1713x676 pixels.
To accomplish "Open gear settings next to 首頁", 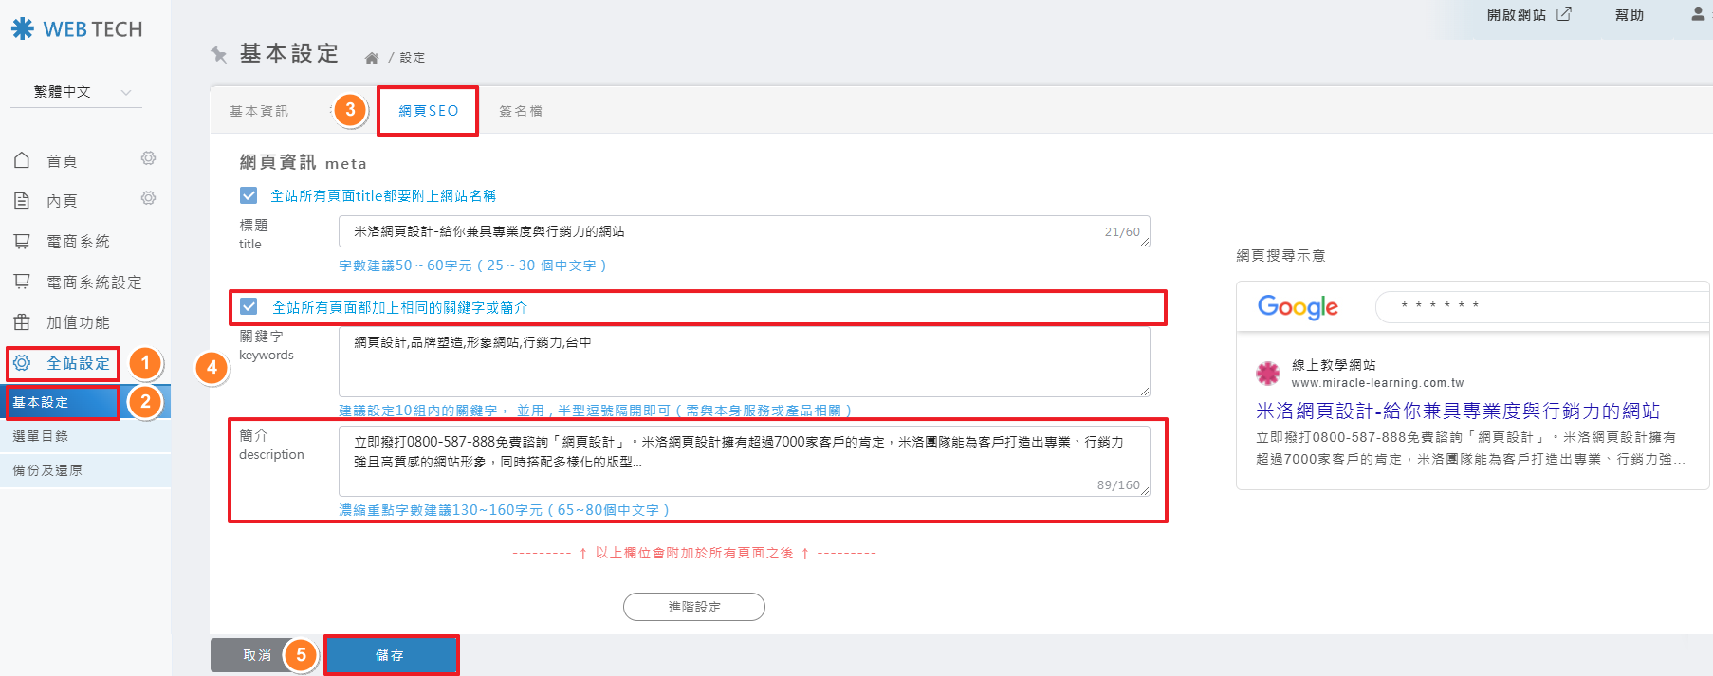I will point(148,158).
